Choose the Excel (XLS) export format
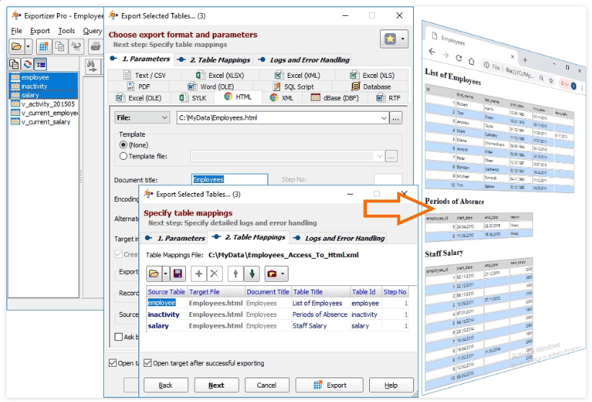The image size is (592, 402). pyautogui.click(x=372, y=76)
